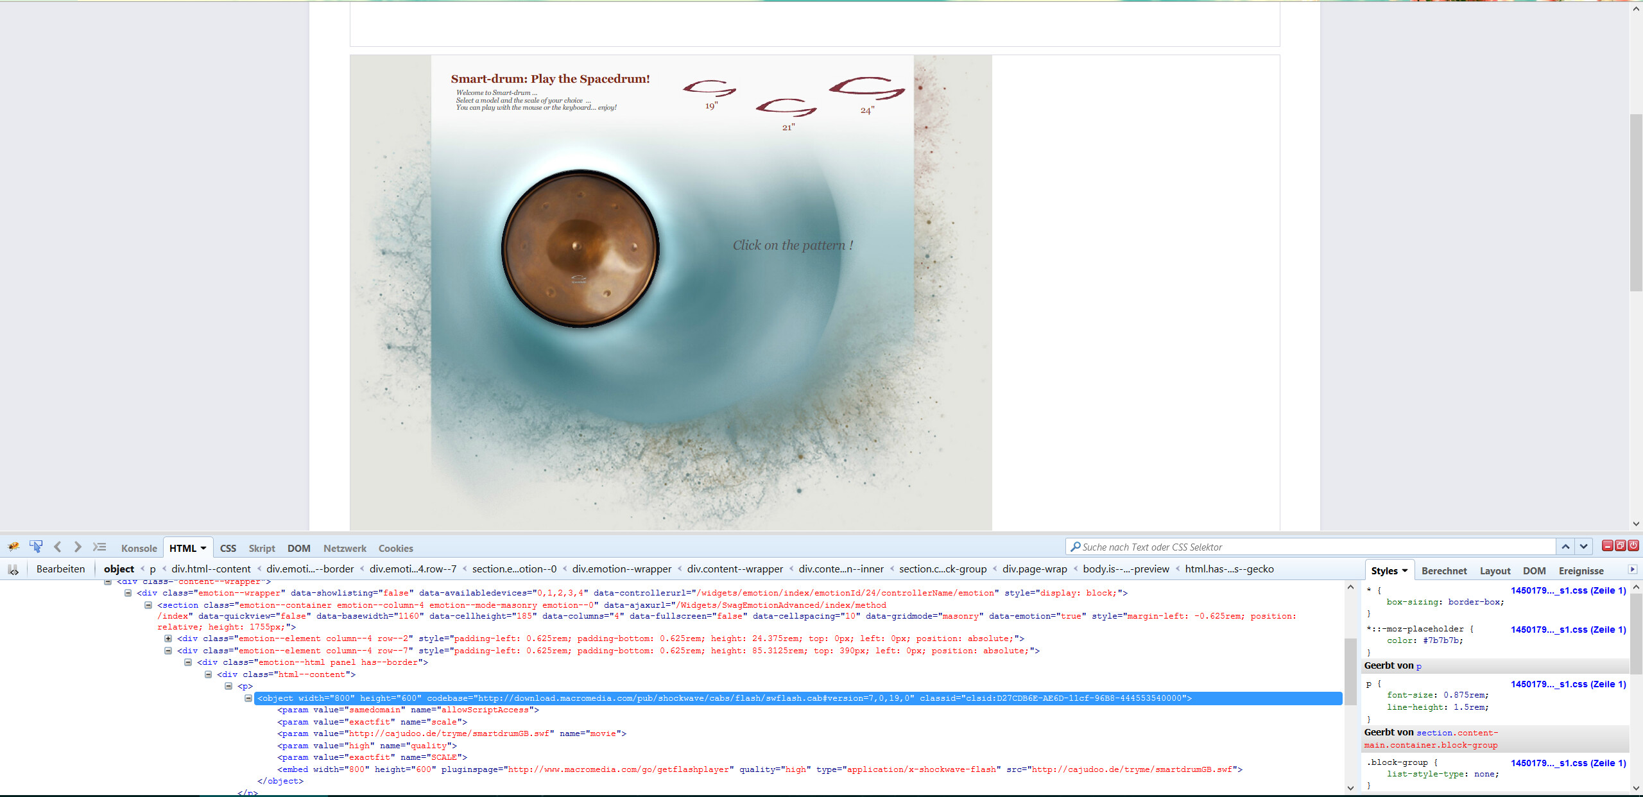
Task: Select section.c...ck-group breadcrumb
Action: click(x=943, y=569)
